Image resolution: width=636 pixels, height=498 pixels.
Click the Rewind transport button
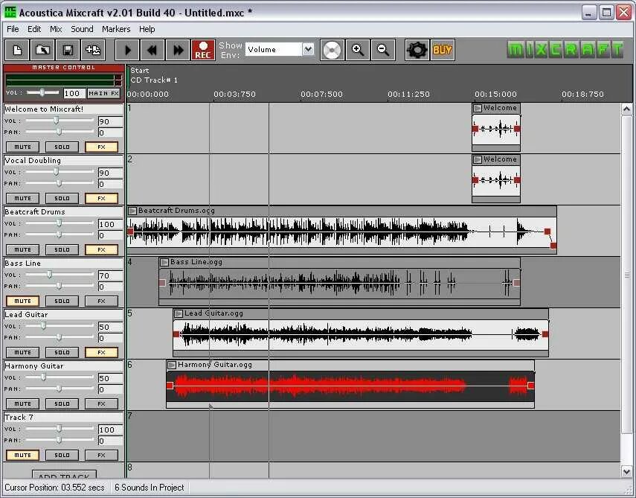click(x=152, y=50)
